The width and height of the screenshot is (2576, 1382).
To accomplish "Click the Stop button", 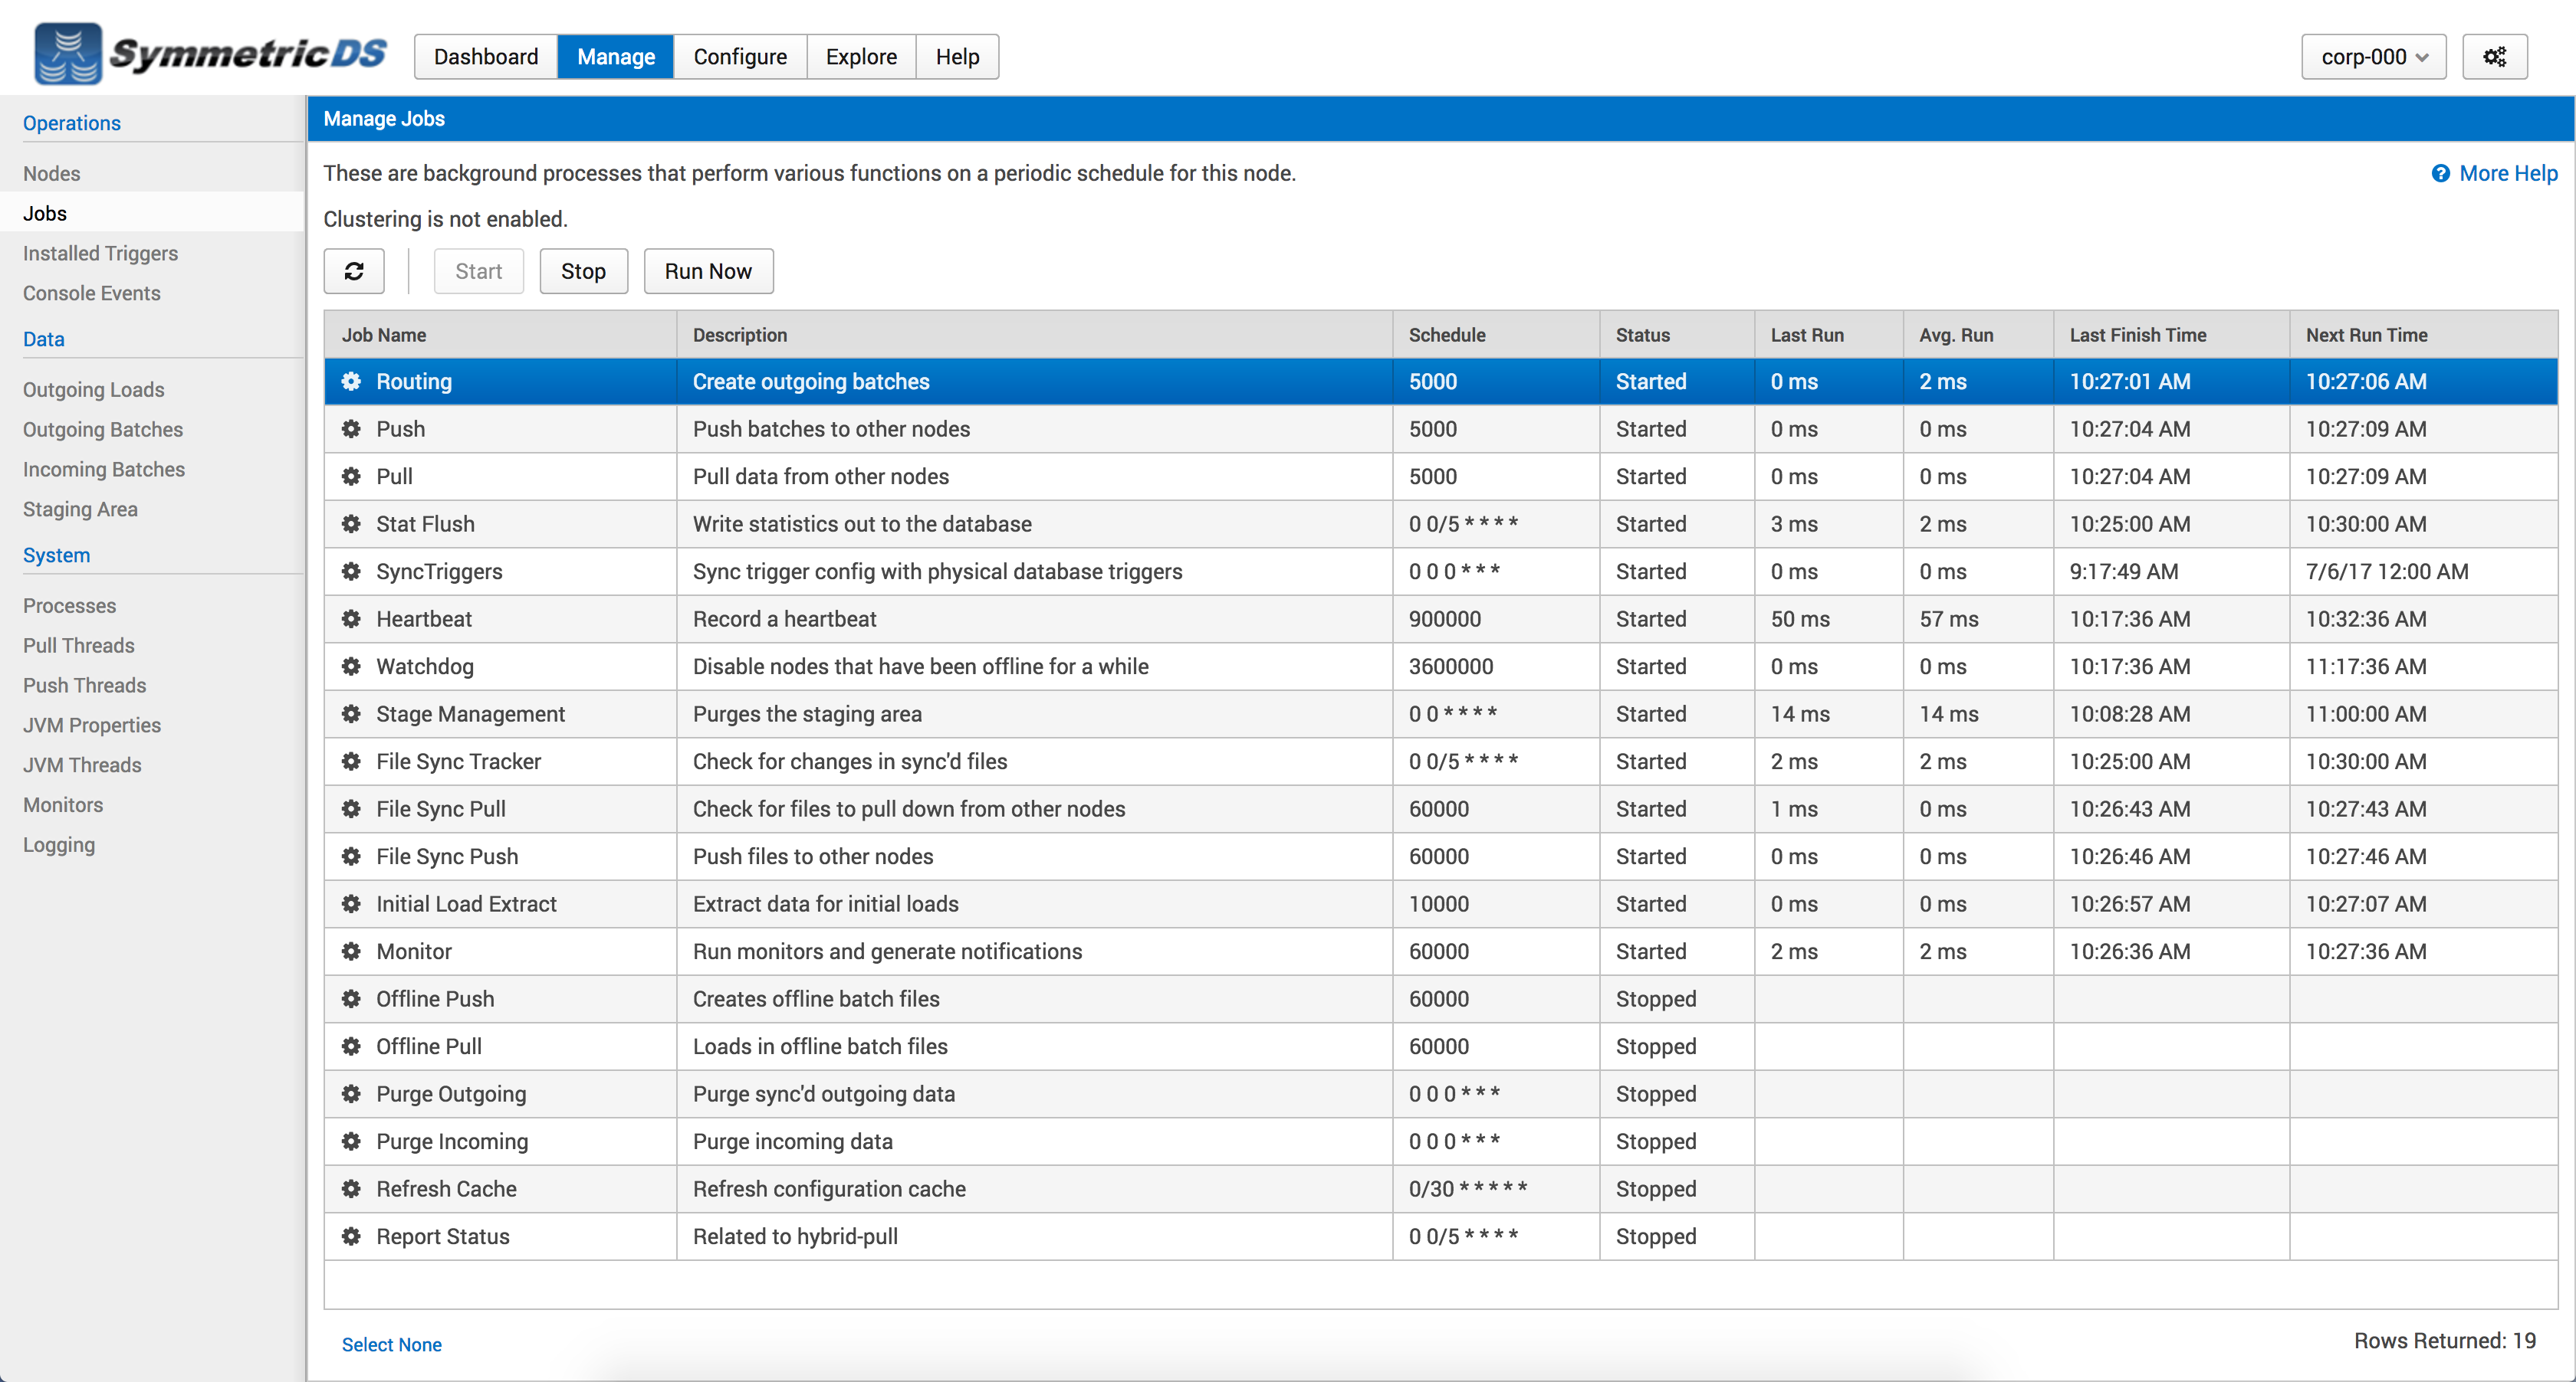I will tap(583, 270).
